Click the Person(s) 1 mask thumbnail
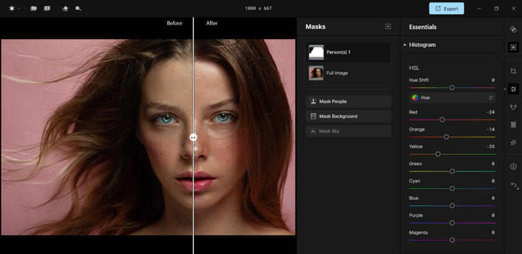This screenshot has width=522, height=254. pyautogui.click(x=316, y=52)
